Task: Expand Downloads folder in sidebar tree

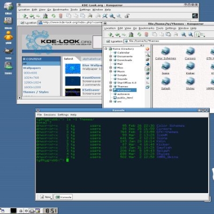Action: [x=111, y=60]
